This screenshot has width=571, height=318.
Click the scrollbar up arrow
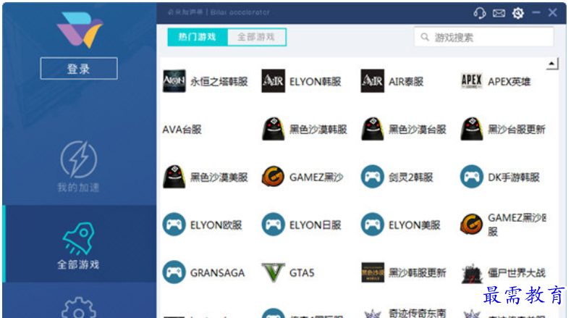[551, 64]
